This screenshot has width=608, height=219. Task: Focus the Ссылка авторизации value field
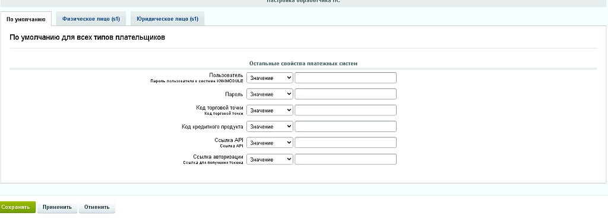[x=346, y=159]
